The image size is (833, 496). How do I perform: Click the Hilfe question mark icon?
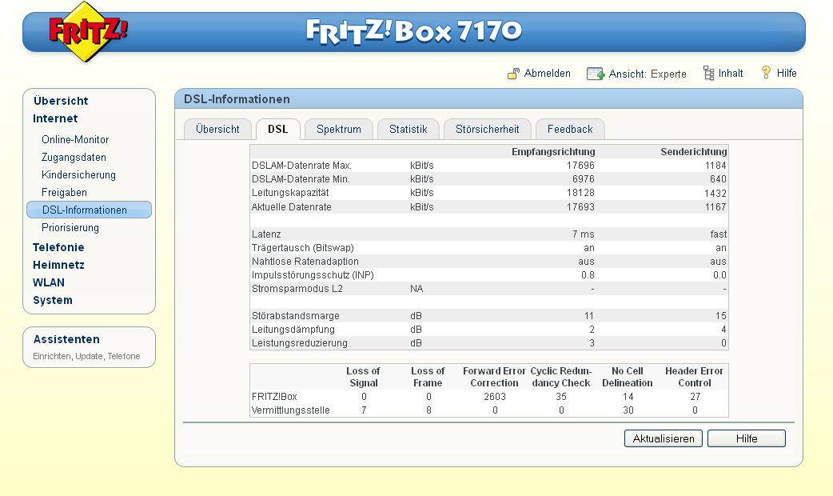click(766, 72)
